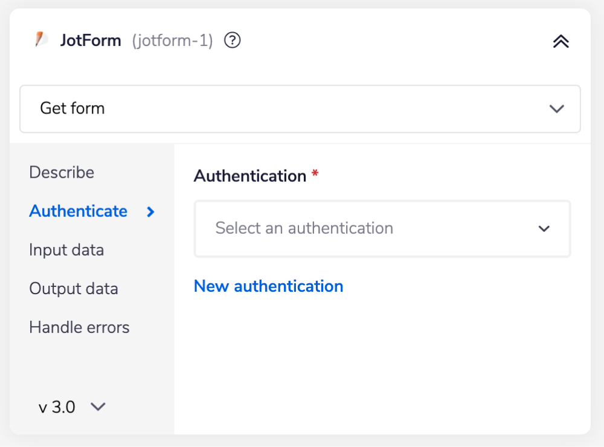Click the JotForm app icon

coord(40,40)
